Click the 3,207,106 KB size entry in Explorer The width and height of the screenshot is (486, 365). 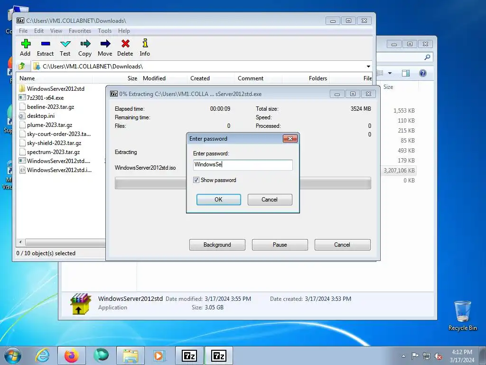(x=399, y=171)
